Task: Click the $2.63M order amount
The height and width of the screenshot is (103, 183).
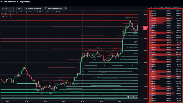Action: 168,64
